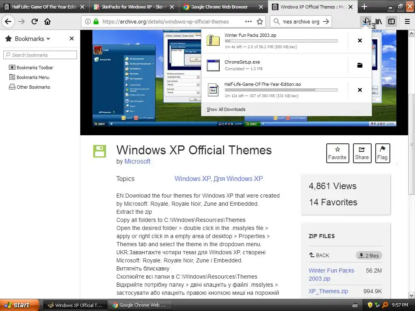The height and width of the screenshot is (311, 415).
Task: Click Half-Life ISO download progress bar
Action: [x=281, y=90]
